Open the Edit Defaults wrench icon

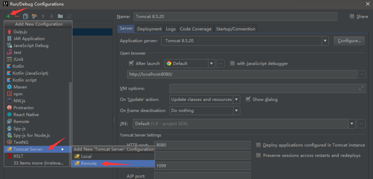34,16
